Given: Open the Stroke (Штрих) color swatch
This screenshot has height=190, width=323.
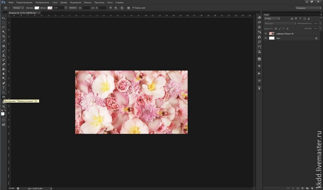Looking at the screenshot, I should click(x=50, y=8).
